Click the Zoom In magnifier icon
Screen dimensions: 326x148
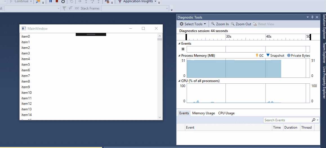click(213, 24)
